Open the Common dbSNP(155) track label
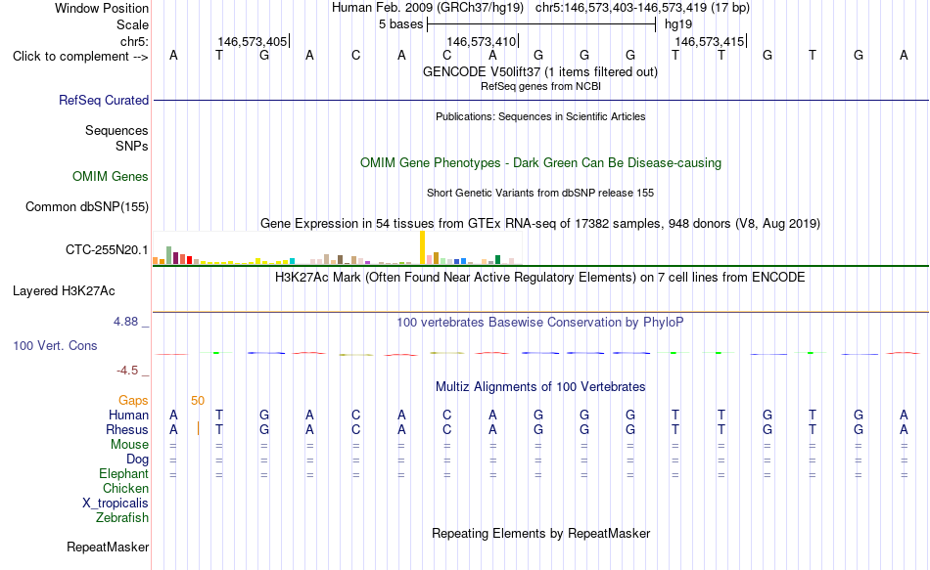This screenshot has width=930, height=570. point(86,207)
